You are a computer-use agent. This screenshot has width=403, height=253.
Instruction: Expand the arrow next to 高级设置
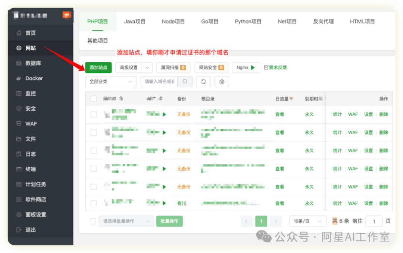pos(148,68)
